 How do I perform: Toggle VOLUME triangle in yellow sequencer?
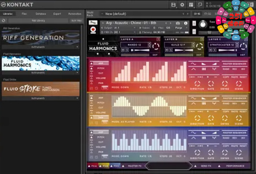(x=91, y=113)
